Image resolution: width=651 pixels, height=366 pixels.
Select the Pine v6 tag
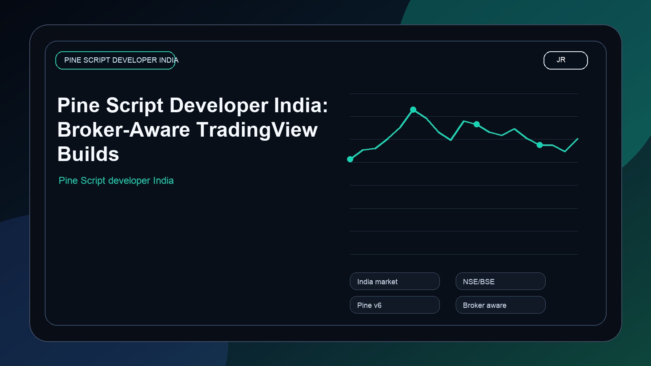(x=394, y=305)
